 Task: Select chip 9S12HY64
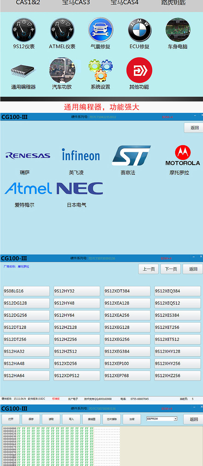click(x=77, y=315)
